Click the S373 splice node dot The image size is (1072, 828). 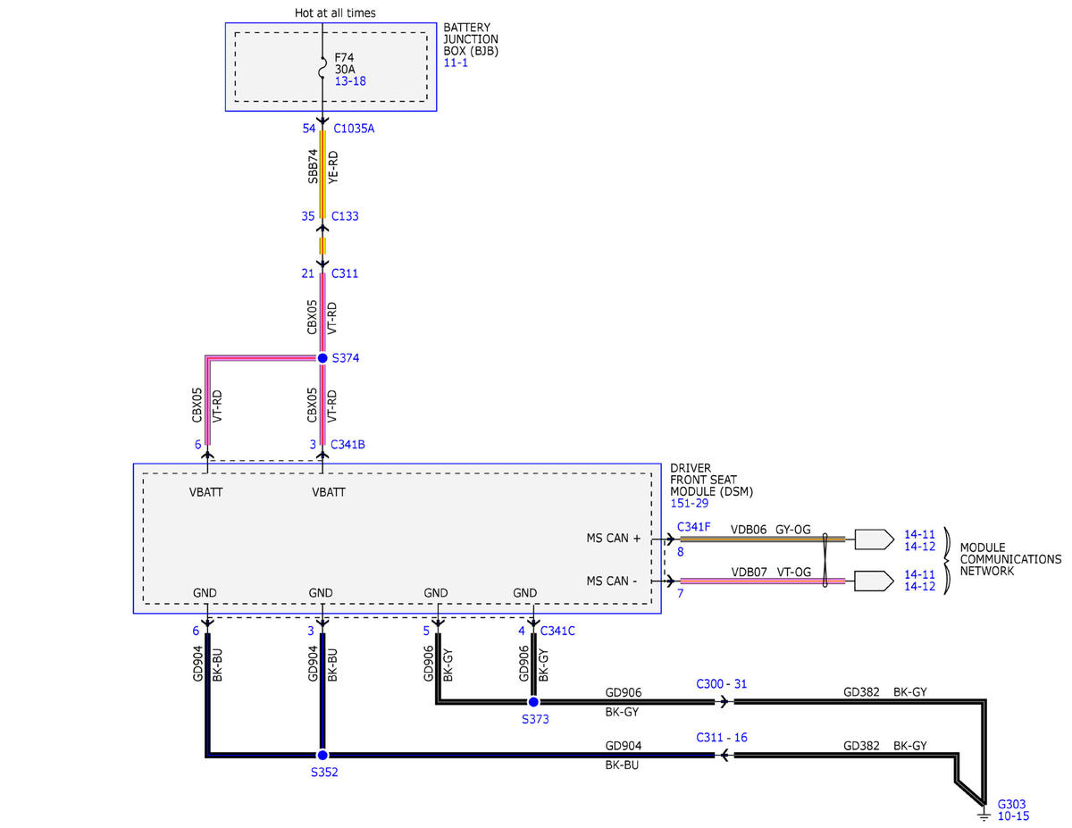pyautogui.click(x=533, y=702)
